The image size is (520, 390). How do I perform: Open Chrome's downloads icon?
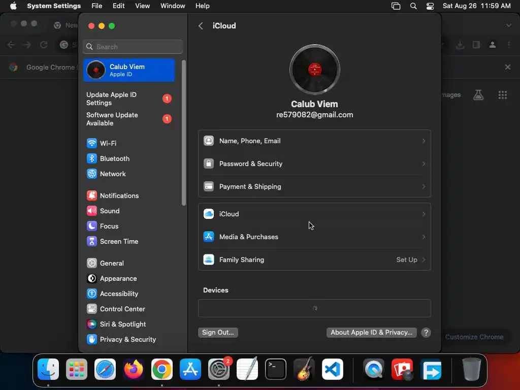(x=460, y=45)
